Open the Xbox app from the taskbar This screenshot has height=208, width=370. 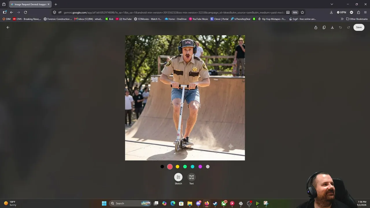click(224, 203)
